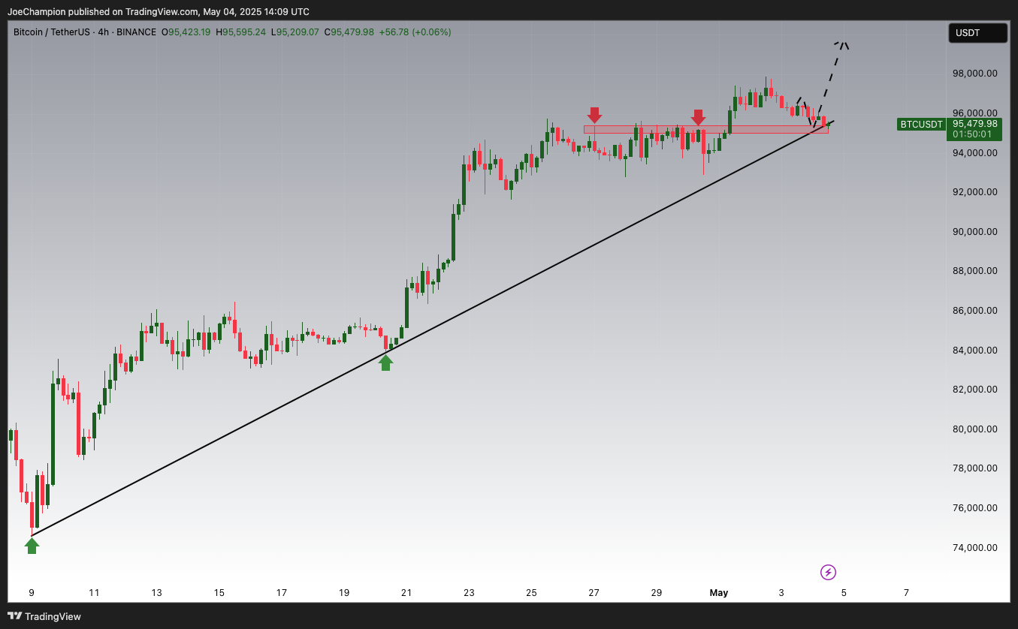Click the change value +56.78 (+0.06%)
This screenshot has height=629, width=1018.
coord(415,32)
